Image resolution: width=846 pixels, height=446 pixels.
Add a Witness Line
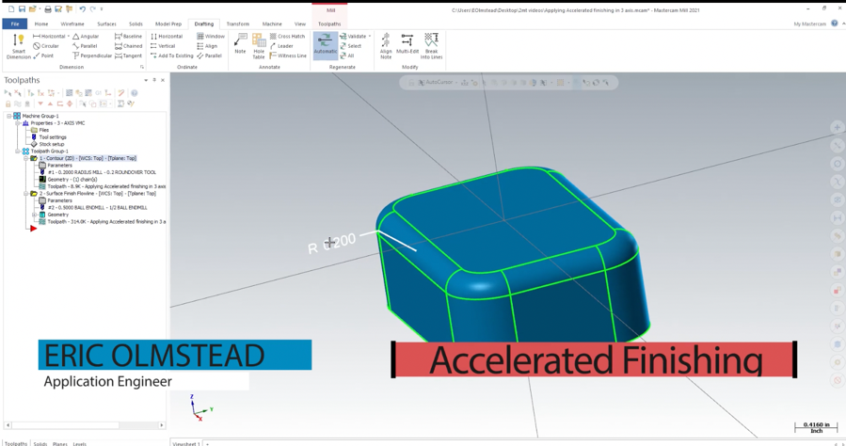pyautogui.click(x=288, y=56)
